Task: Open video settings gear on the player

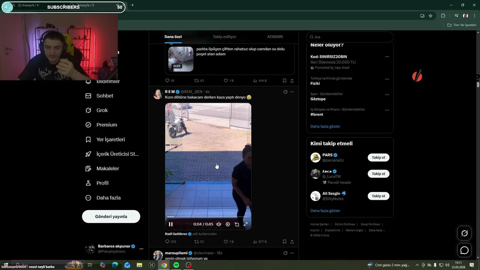Action: click(228, 224)
